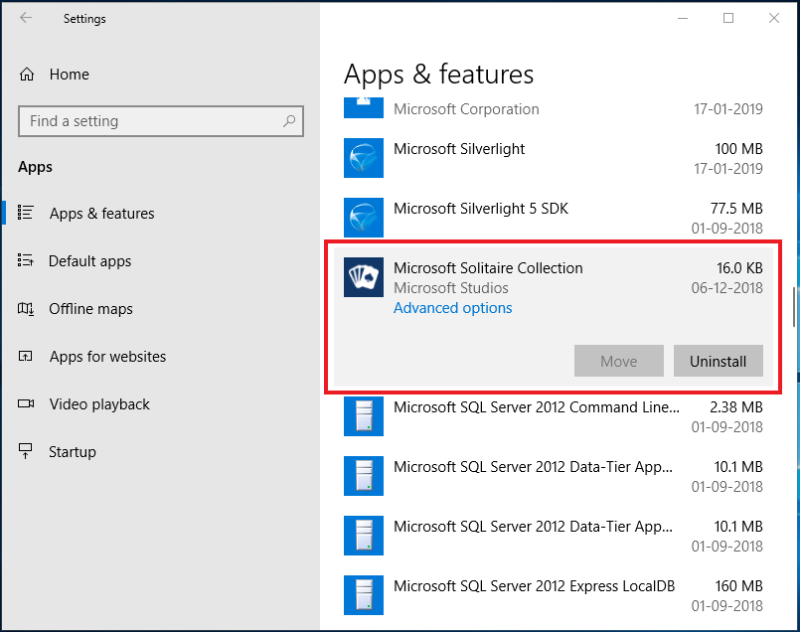Open the Home settings page
The image size is (800, 632).
click(69, 75)
